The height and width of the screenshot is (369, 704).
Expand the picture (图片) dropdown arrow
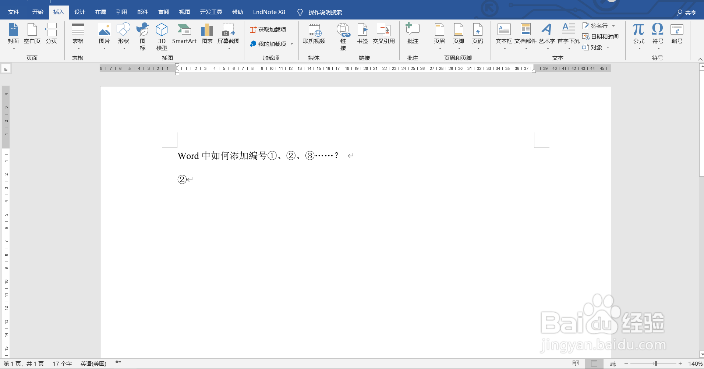(x=105, y=49)
